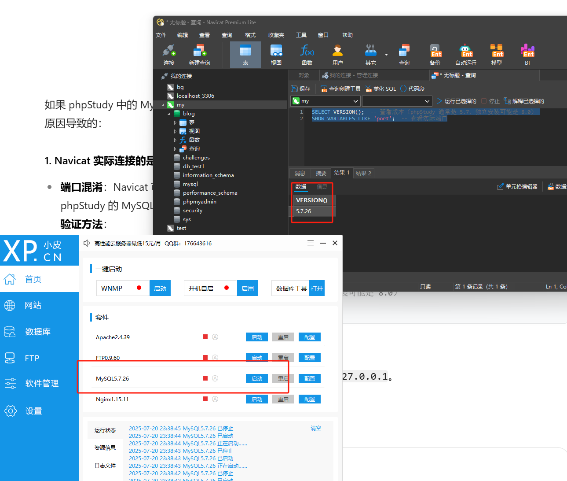Switch to the 对象 (Objects) tab
Image resolution: width=567 pixels, height=481 pixels.
click(x=304, y=75)
